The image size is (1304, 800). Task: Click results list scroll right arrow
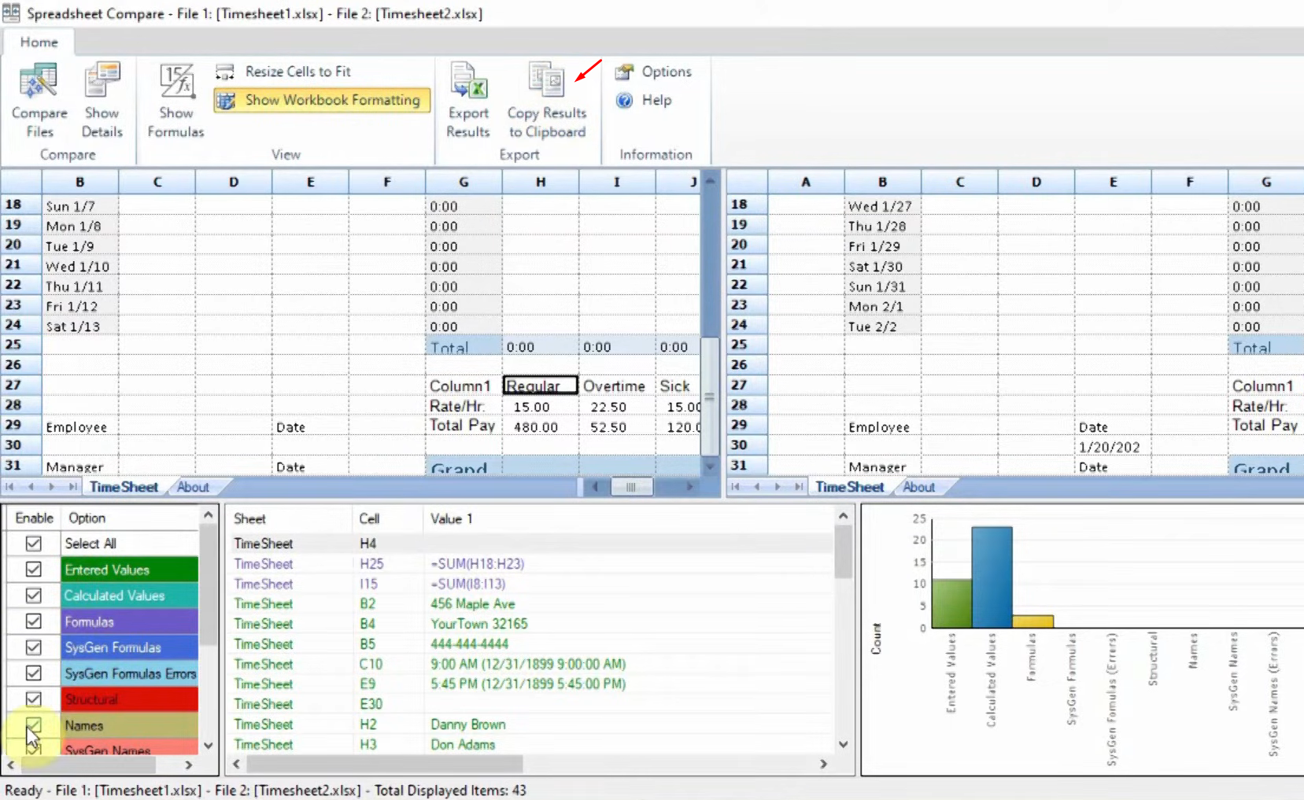823,764
